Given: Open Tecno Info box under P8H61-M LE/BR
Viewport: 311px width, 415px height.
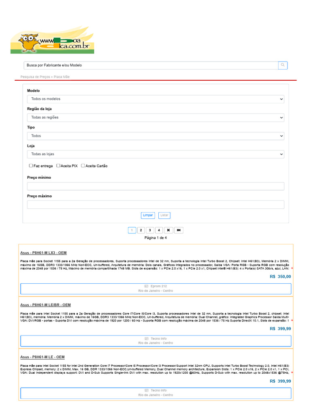Looking at the screenshot, I should tap(156, 341).
